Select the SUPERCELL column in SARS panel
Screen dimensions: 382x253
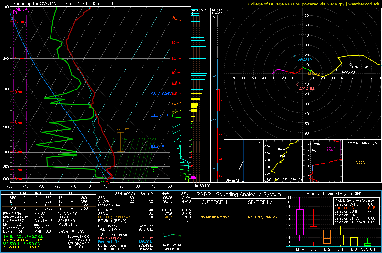click(x=215, y=202)
